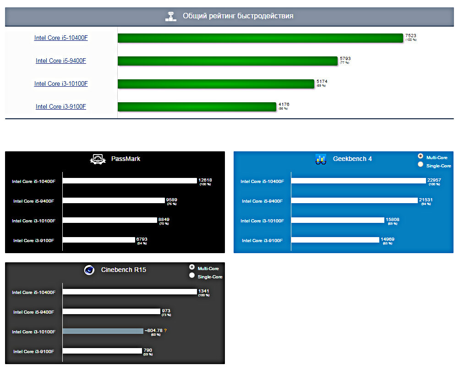Select Geekbench 4 Multi-Core radio button
Screen dimensions: 459x371
(421, 156)
